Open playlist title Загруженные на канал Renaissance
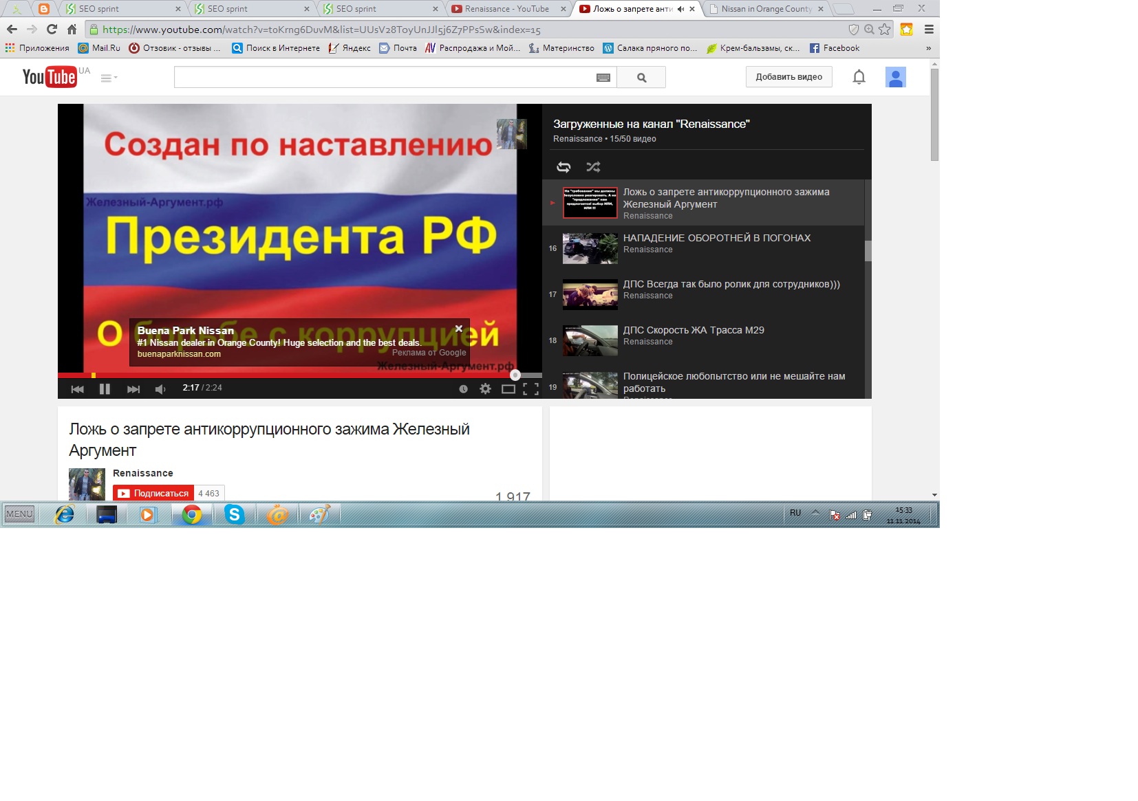Screen dimensions: 1138x801 coord(651,124)
